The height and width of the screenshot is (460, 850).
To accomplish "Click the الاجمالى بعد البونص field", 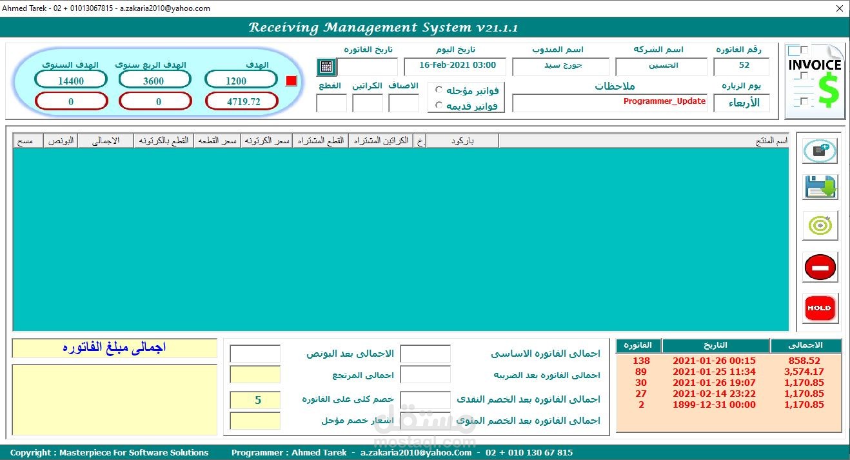I will [x=255, y=354].
